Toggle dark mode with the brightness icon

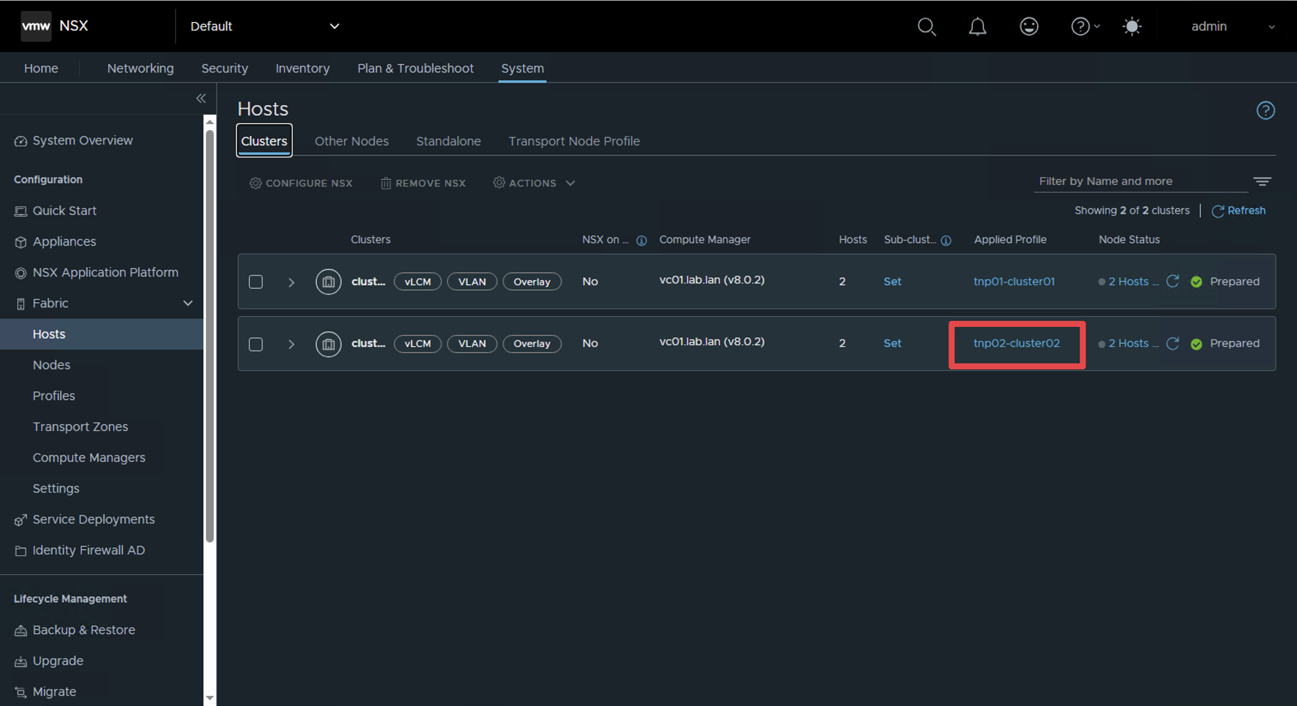point(1132,27)
